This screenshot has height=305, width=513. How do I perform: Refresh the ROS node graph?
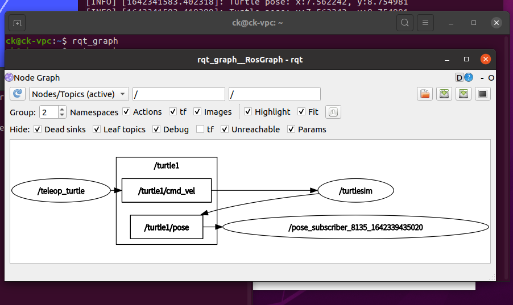click(17, 94)
